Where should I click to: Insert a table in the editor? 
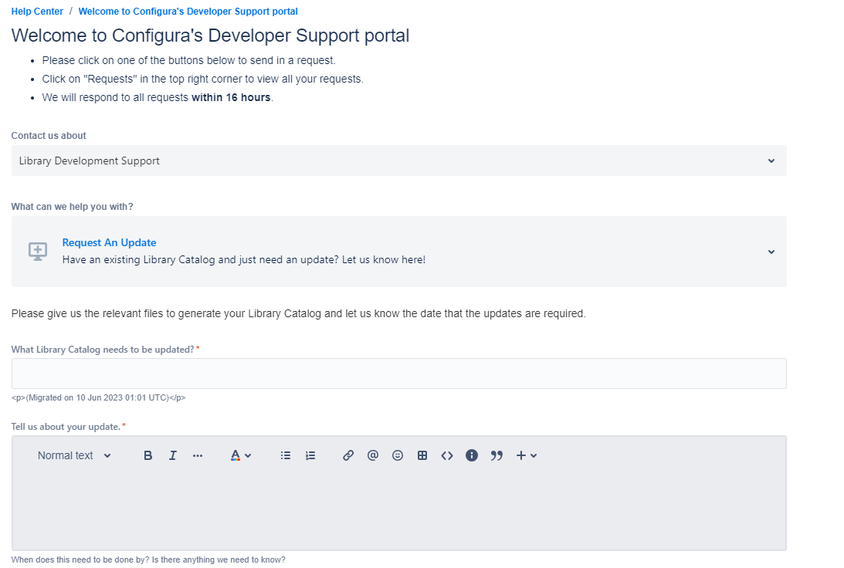(x=422, y=455)
